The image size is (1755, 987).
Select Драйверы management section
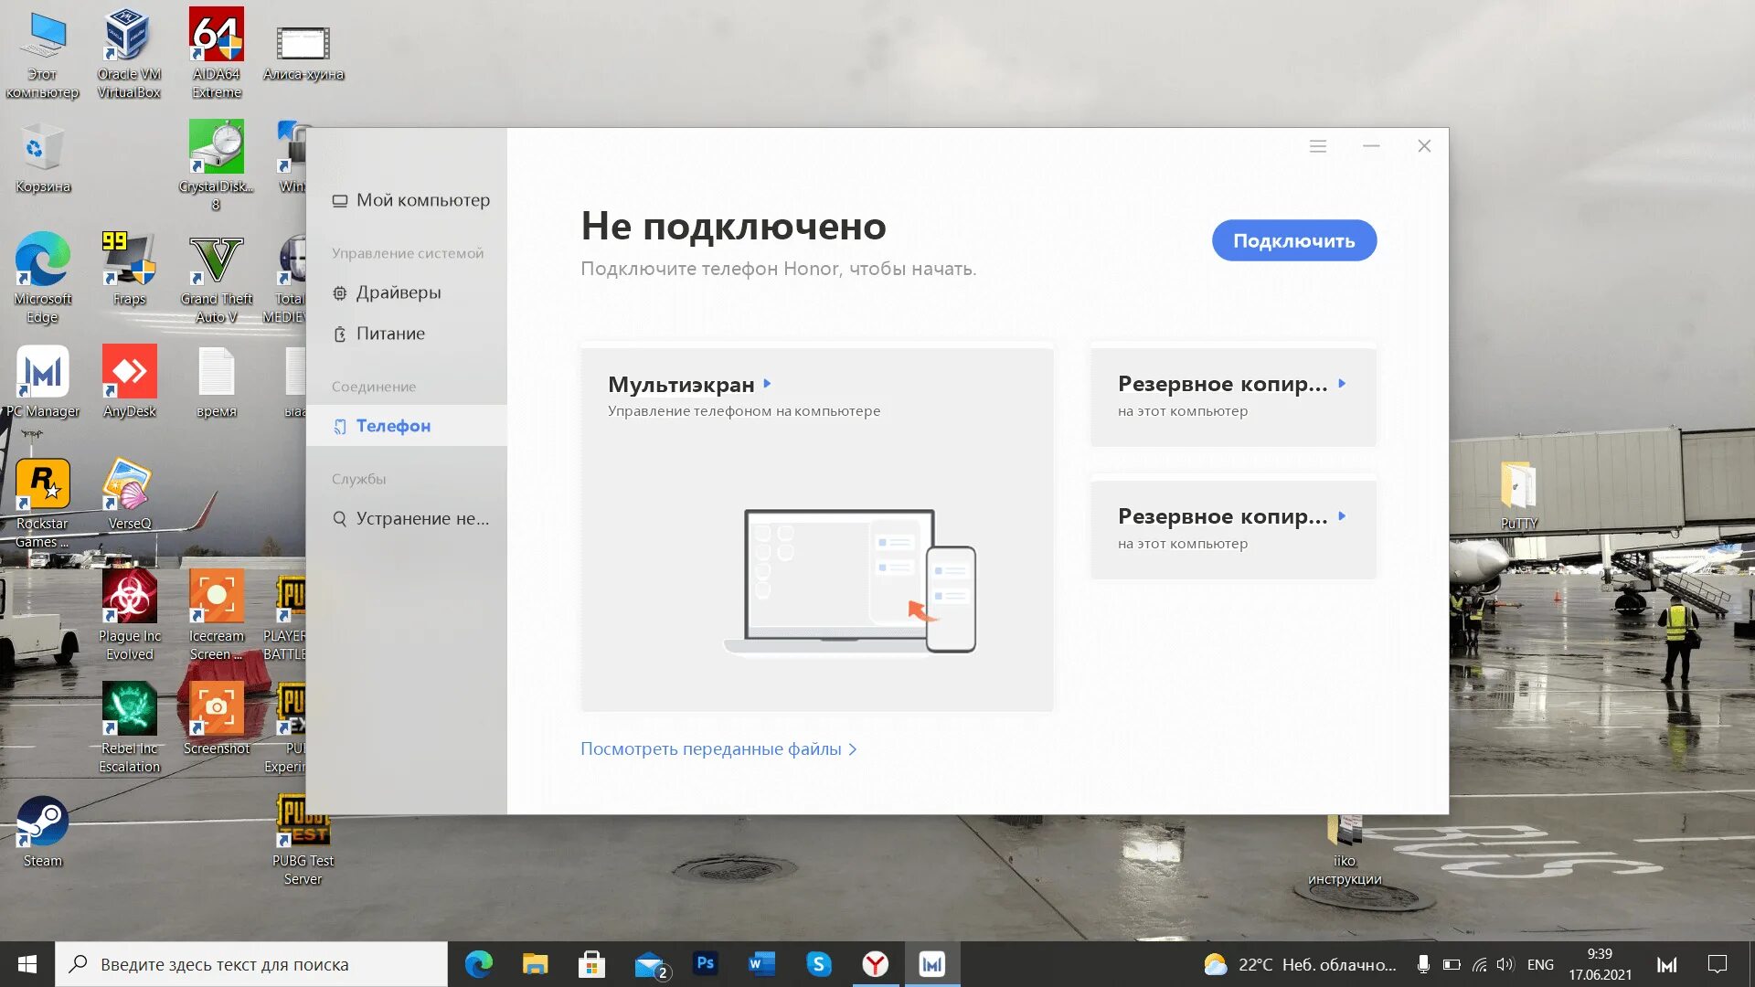pyautogui.click(x=397, y=292)
